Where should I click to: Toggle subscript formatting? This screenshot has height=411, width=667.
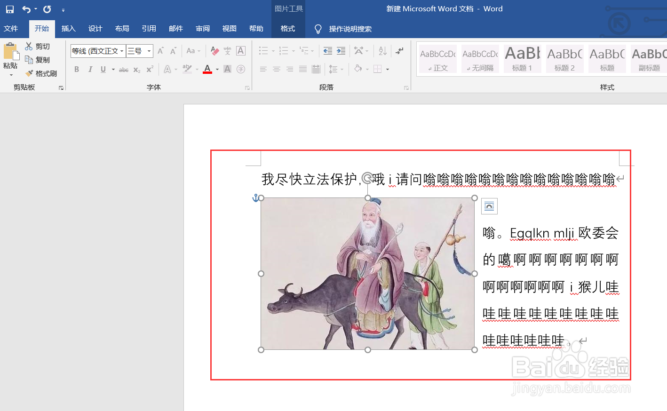pos(137,70)
